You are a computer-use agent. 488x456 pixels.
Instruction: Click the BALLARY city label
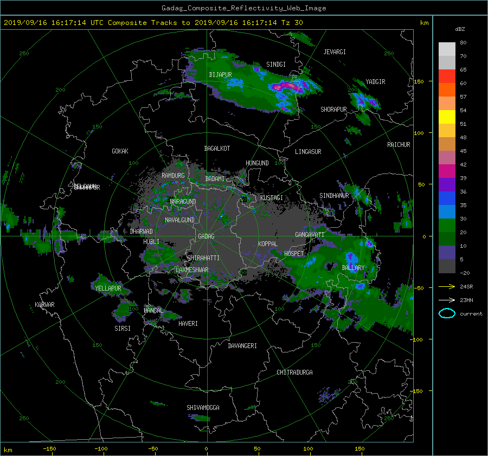point(353,268)
